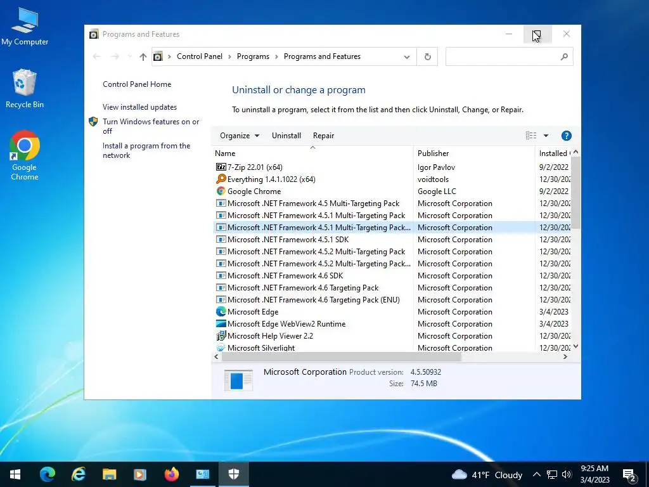The image size is (649, 487).
Task: Click the Igor Pavlov publisher cell
Action: click(x=436, y=167)
